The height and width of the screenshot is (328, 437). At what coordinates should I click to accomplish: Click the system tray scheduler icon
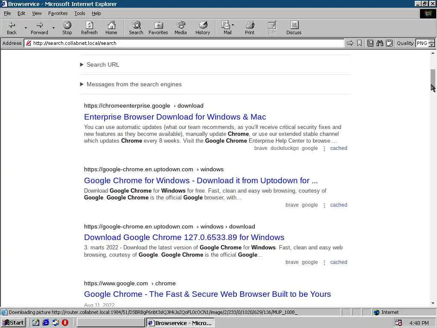click(x=398, y=323)
